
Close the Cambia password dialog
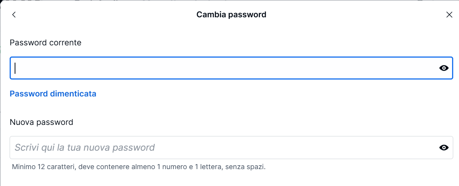[x=449, y=15]
